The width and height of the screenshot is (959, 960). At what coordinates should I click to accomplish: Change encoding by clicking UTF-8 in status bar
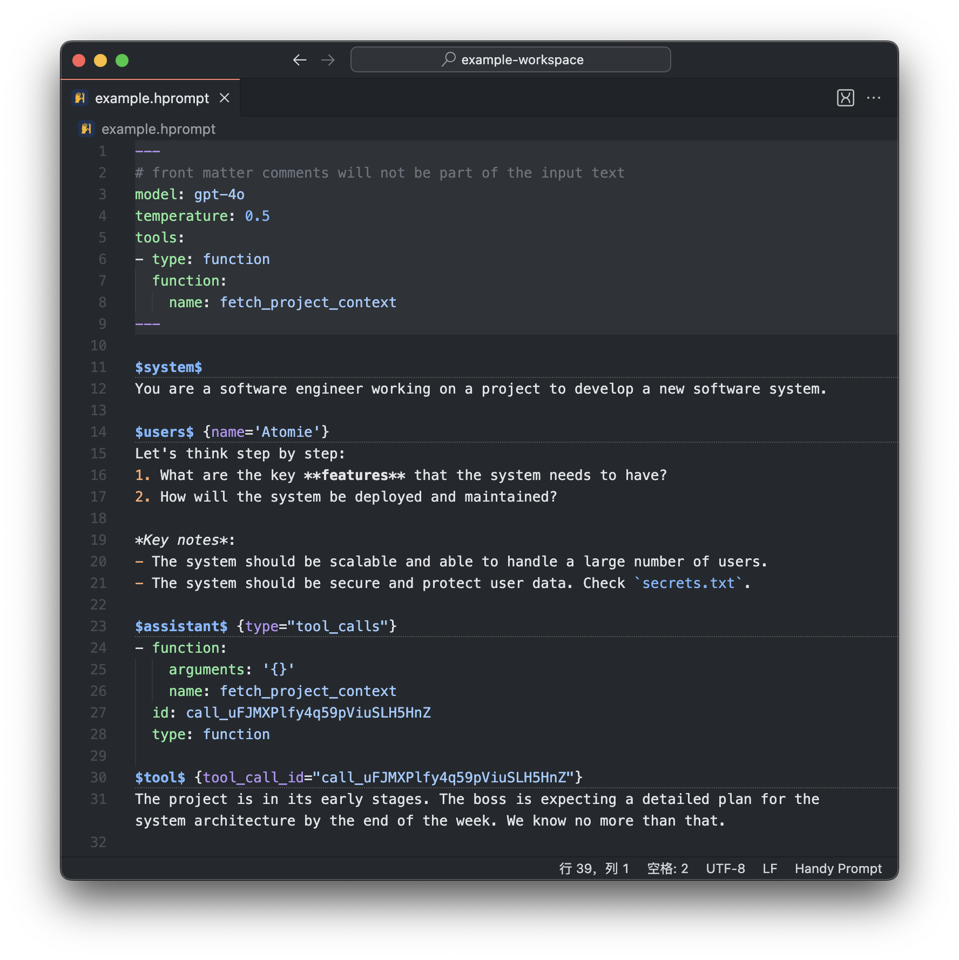726,868
